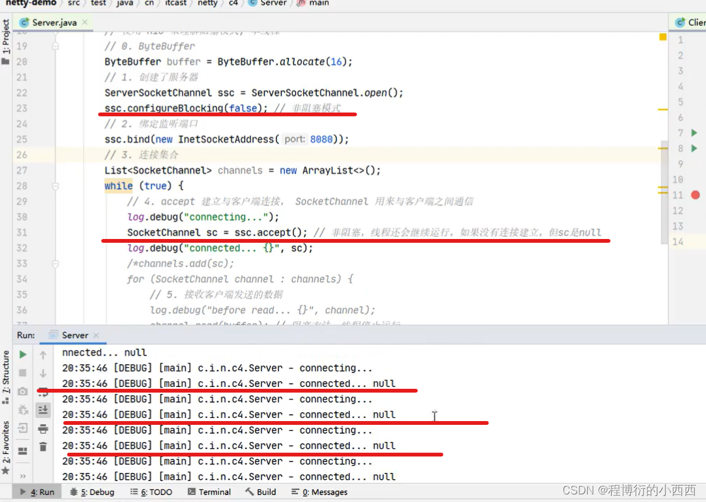The height and width of the screenshot is (502, 706).
Task: Click the 'while' keyword on line 28
Action: 118,186
